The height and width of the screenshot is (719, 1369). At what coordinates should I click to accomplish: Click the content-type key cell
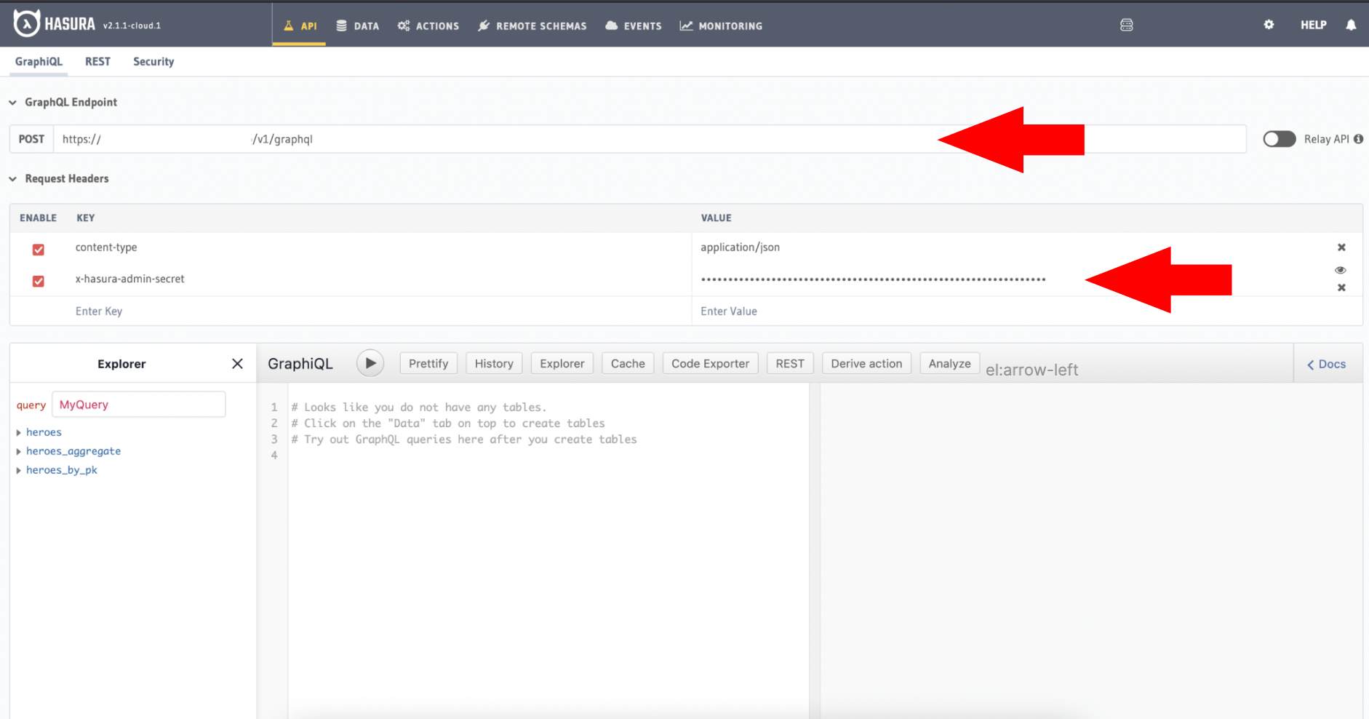(105, 247)
